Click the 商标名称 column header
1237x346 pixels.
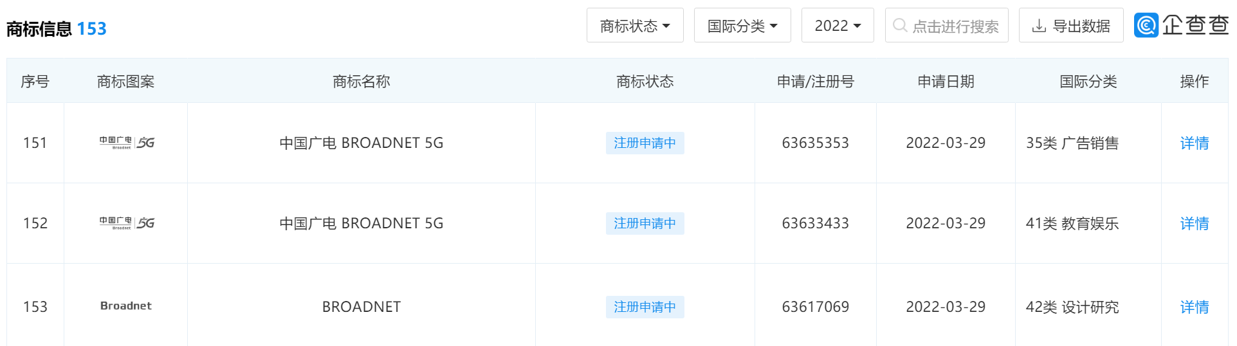[x=362, y=81]
